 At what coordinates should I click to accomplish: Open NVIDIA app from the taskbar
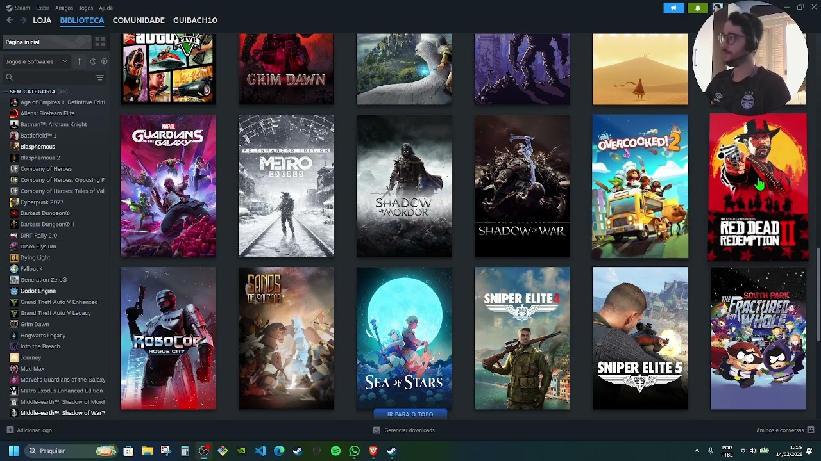241,451
